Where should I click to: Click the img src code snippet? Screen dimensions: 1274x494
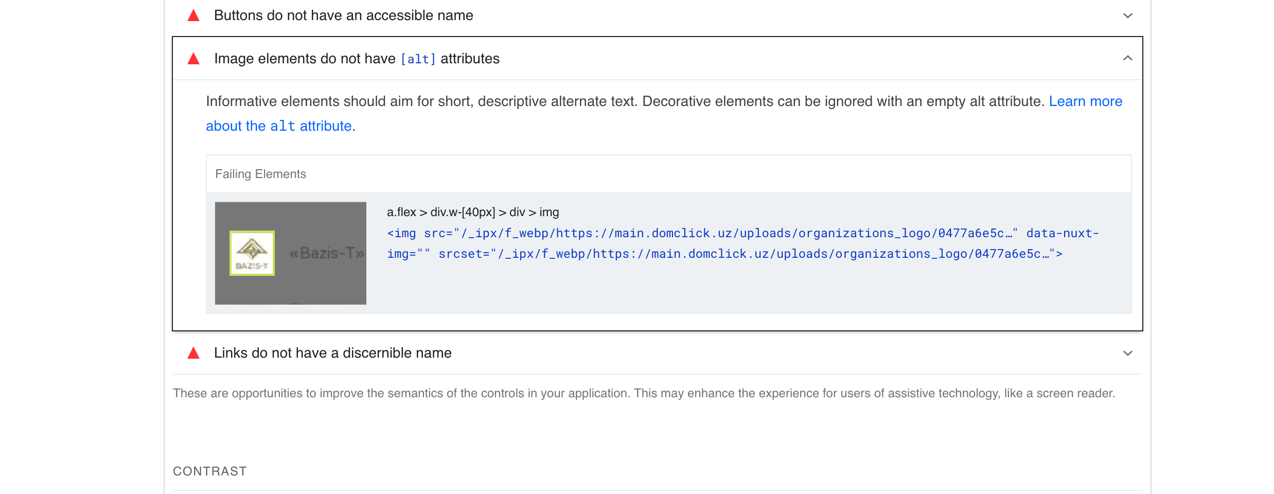pos(742,243)
